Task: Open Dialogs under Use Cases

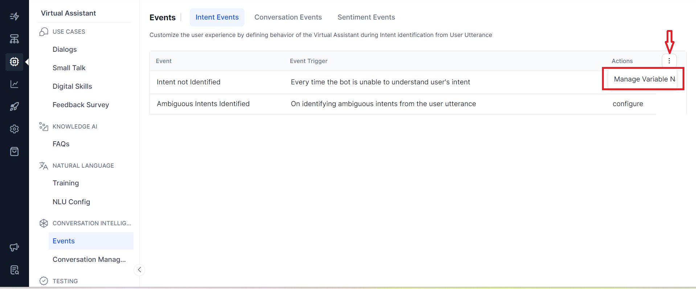Action: [x=65, y=49]
